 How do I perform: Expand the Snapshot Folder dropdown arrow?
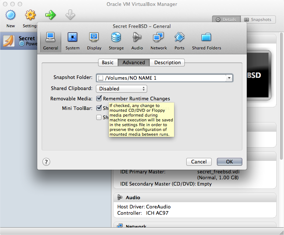229,78
